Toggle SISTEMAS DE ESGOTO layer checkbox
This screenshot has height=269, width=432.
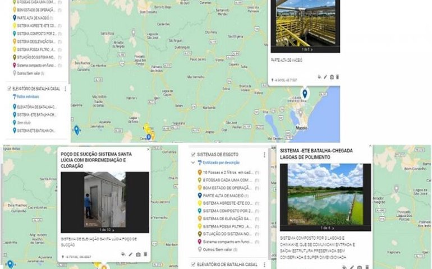[x=193, y=155]
